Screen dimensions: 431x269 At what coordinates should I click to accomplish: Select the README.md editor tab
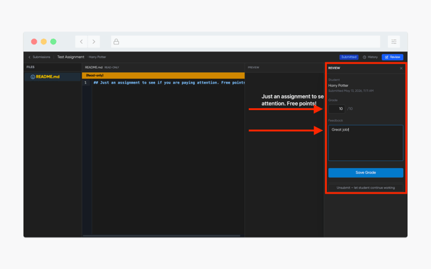tap(93, 68)
